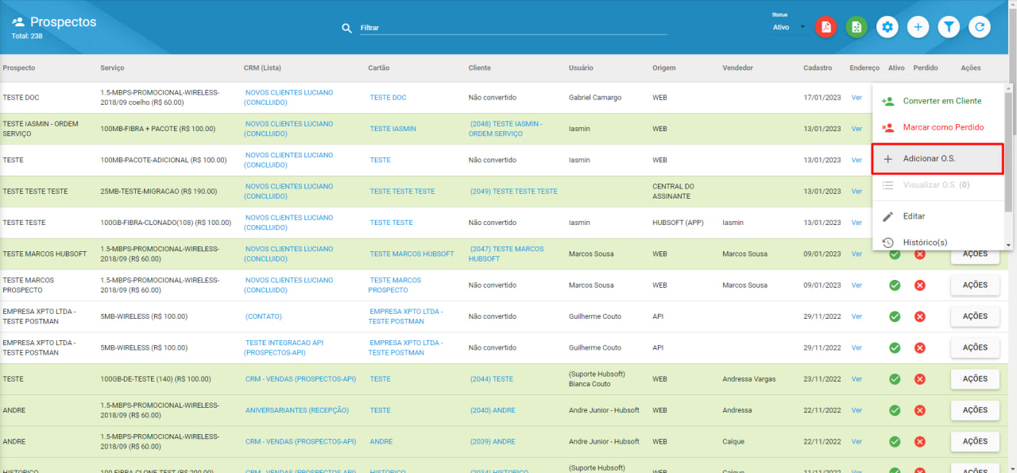Sort by the Vendedor column header
This screenshot has height=473, width=1017.
737,68
